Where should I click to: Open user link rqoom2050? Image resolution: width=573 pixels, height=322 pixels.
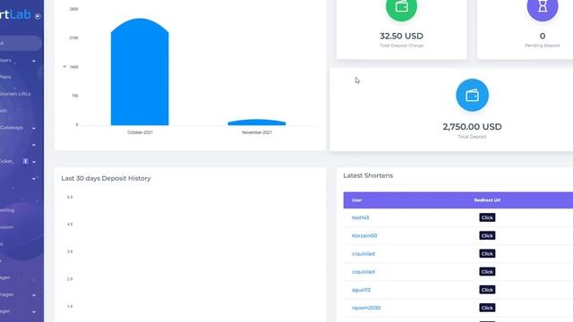coord(366,308)
